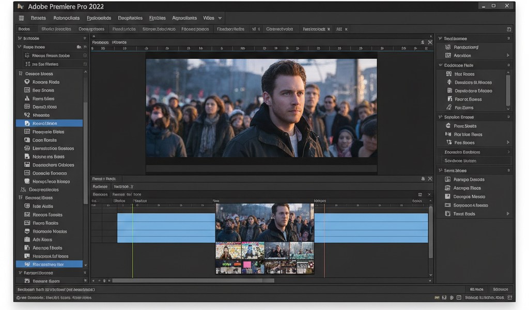Collapse the Treedlsrnee section
The height and width of the screenshot is (310, 529).
pos(440,38)
